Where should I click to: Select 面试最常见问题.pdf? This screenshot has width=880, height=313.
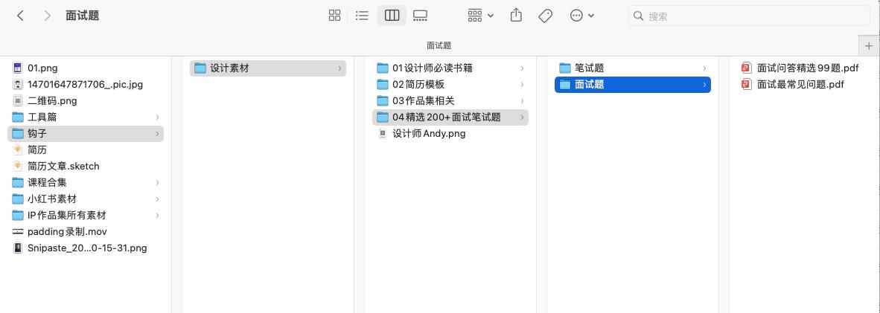[x=801, y=85]
